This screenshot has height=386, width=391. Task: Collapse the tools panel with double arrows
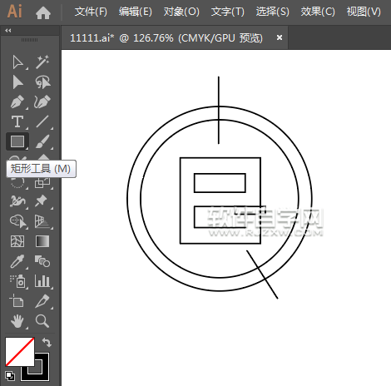tap(8, 31)
